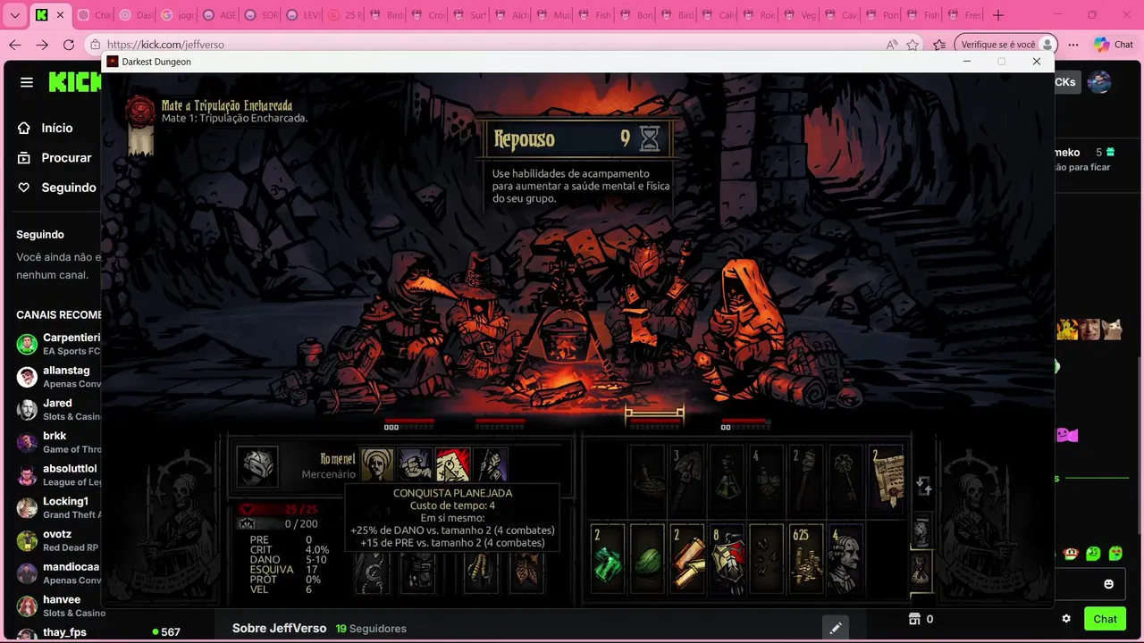Screen dimensions: 1144x643
Task: Switch to the AGE browser tab
Action: [x=220, y=15]
